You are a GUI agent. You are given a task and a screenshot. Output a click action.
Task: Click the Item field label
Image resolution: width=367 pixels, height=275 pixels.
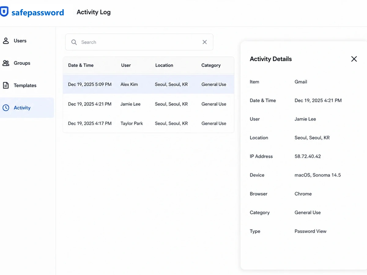[x=254, y=82]
